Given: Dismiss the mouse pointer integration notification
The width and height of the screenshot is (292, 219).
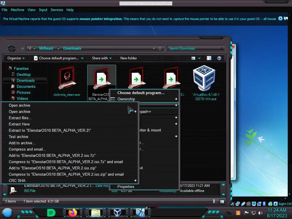Looking at the screenshot, I should click(280, 19).
